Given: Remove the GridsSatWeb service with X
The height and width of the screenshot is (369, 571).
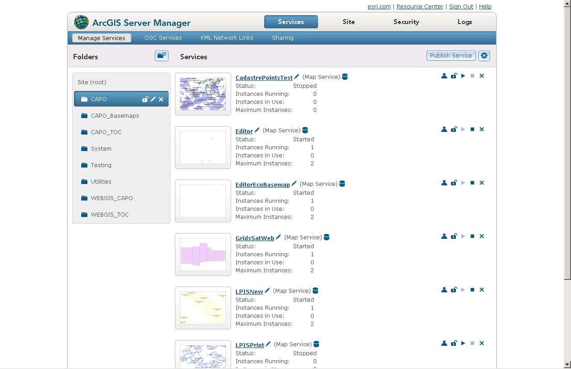Looking at the screenshot, I should pyautogui.click(x=482, y=236).
